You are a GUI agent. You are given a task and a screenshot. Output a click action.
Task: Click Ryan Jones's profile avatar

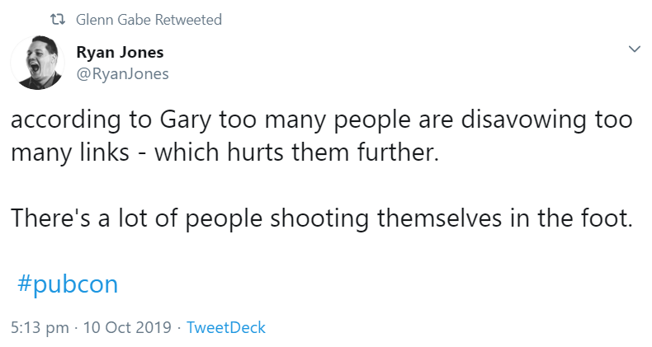click(x=36, y=63)
